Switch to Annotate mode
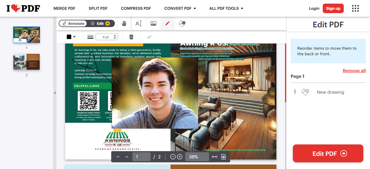Screen dimensions: 370x169 coord(73,23)
